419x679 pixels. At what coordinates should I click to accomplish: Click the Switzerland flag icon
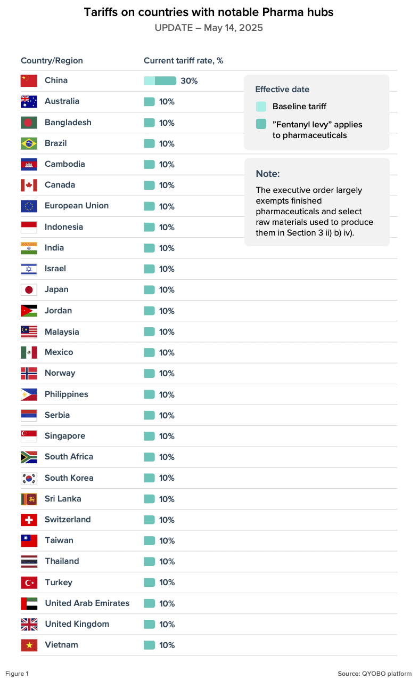click(x=29, y=520)
